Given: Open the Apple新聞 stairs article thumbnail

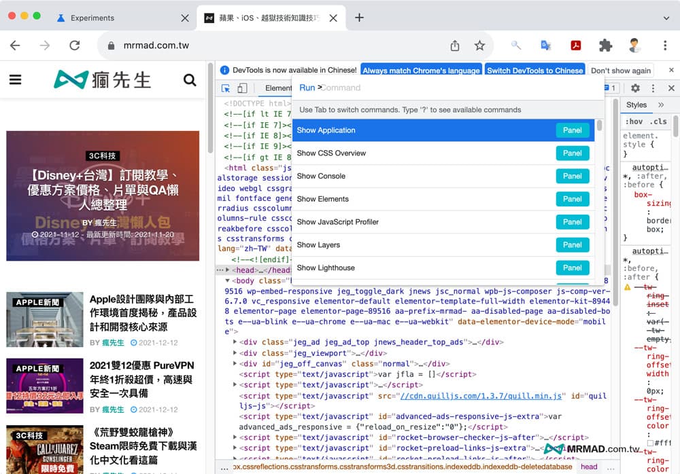Looking at the screenshot, I should [45, 319].
